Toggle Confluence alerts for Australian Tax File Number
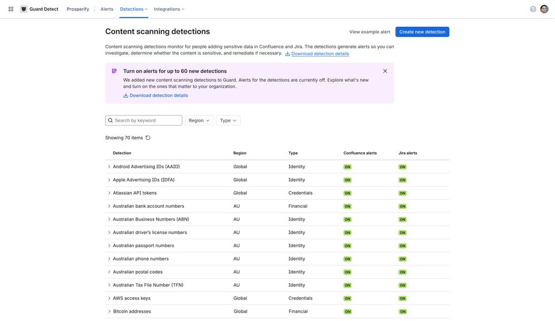The height and width of the screenshot is (321, 555). click(347, 285)
